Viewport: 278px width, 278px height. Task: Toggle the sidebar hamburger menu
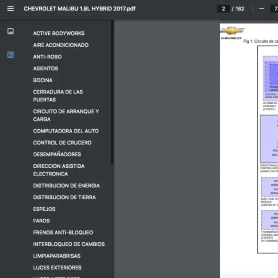pos(11,9)
